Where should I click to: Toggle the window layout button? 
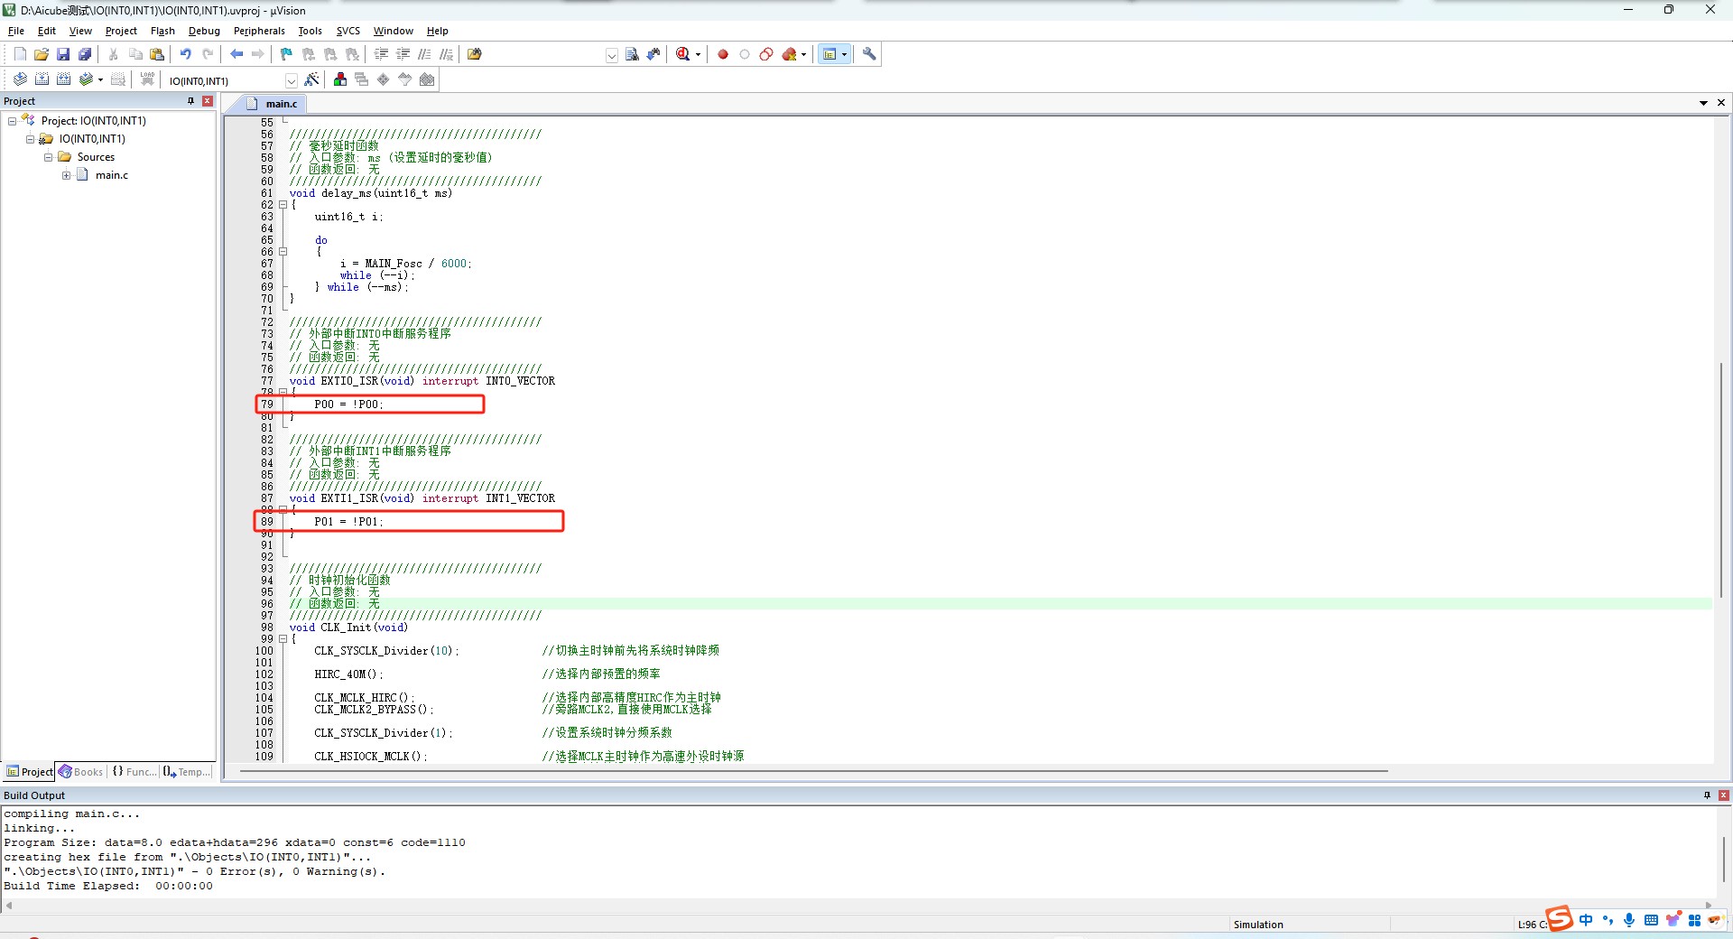(x=829, y=54)
